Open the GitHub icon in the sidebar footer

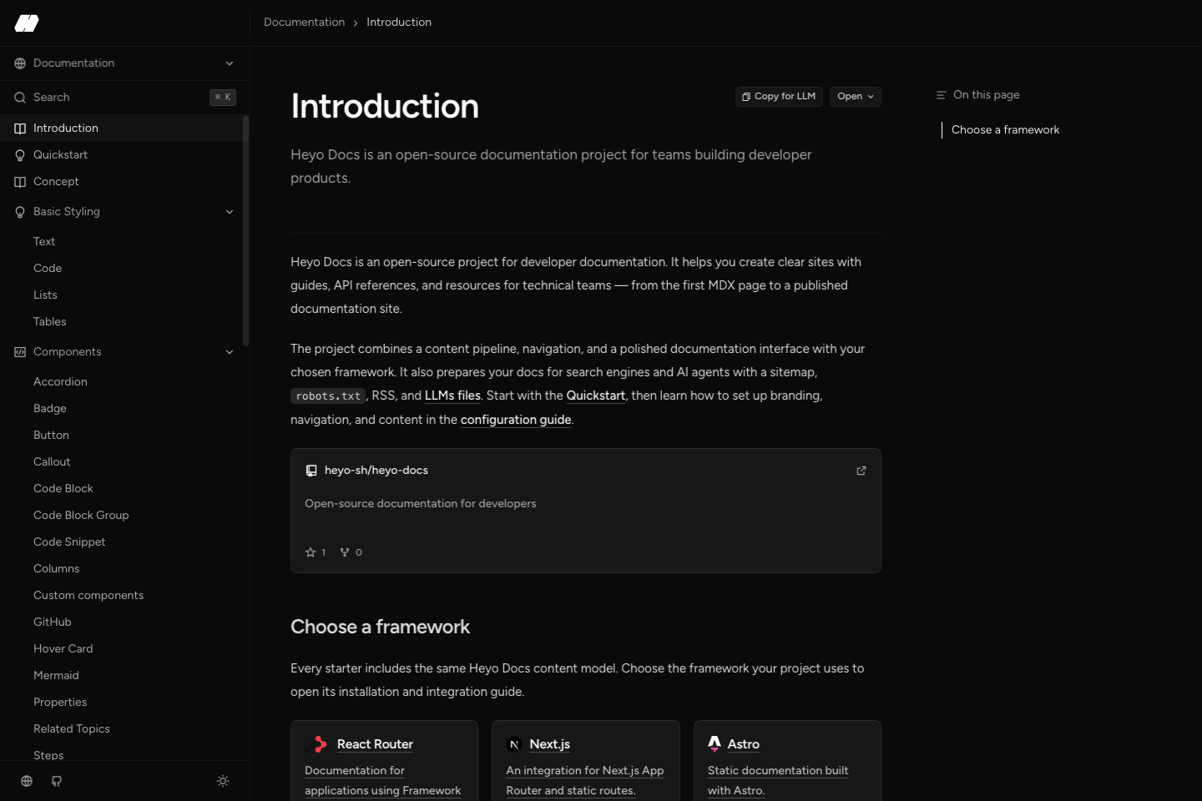(57, 781)
